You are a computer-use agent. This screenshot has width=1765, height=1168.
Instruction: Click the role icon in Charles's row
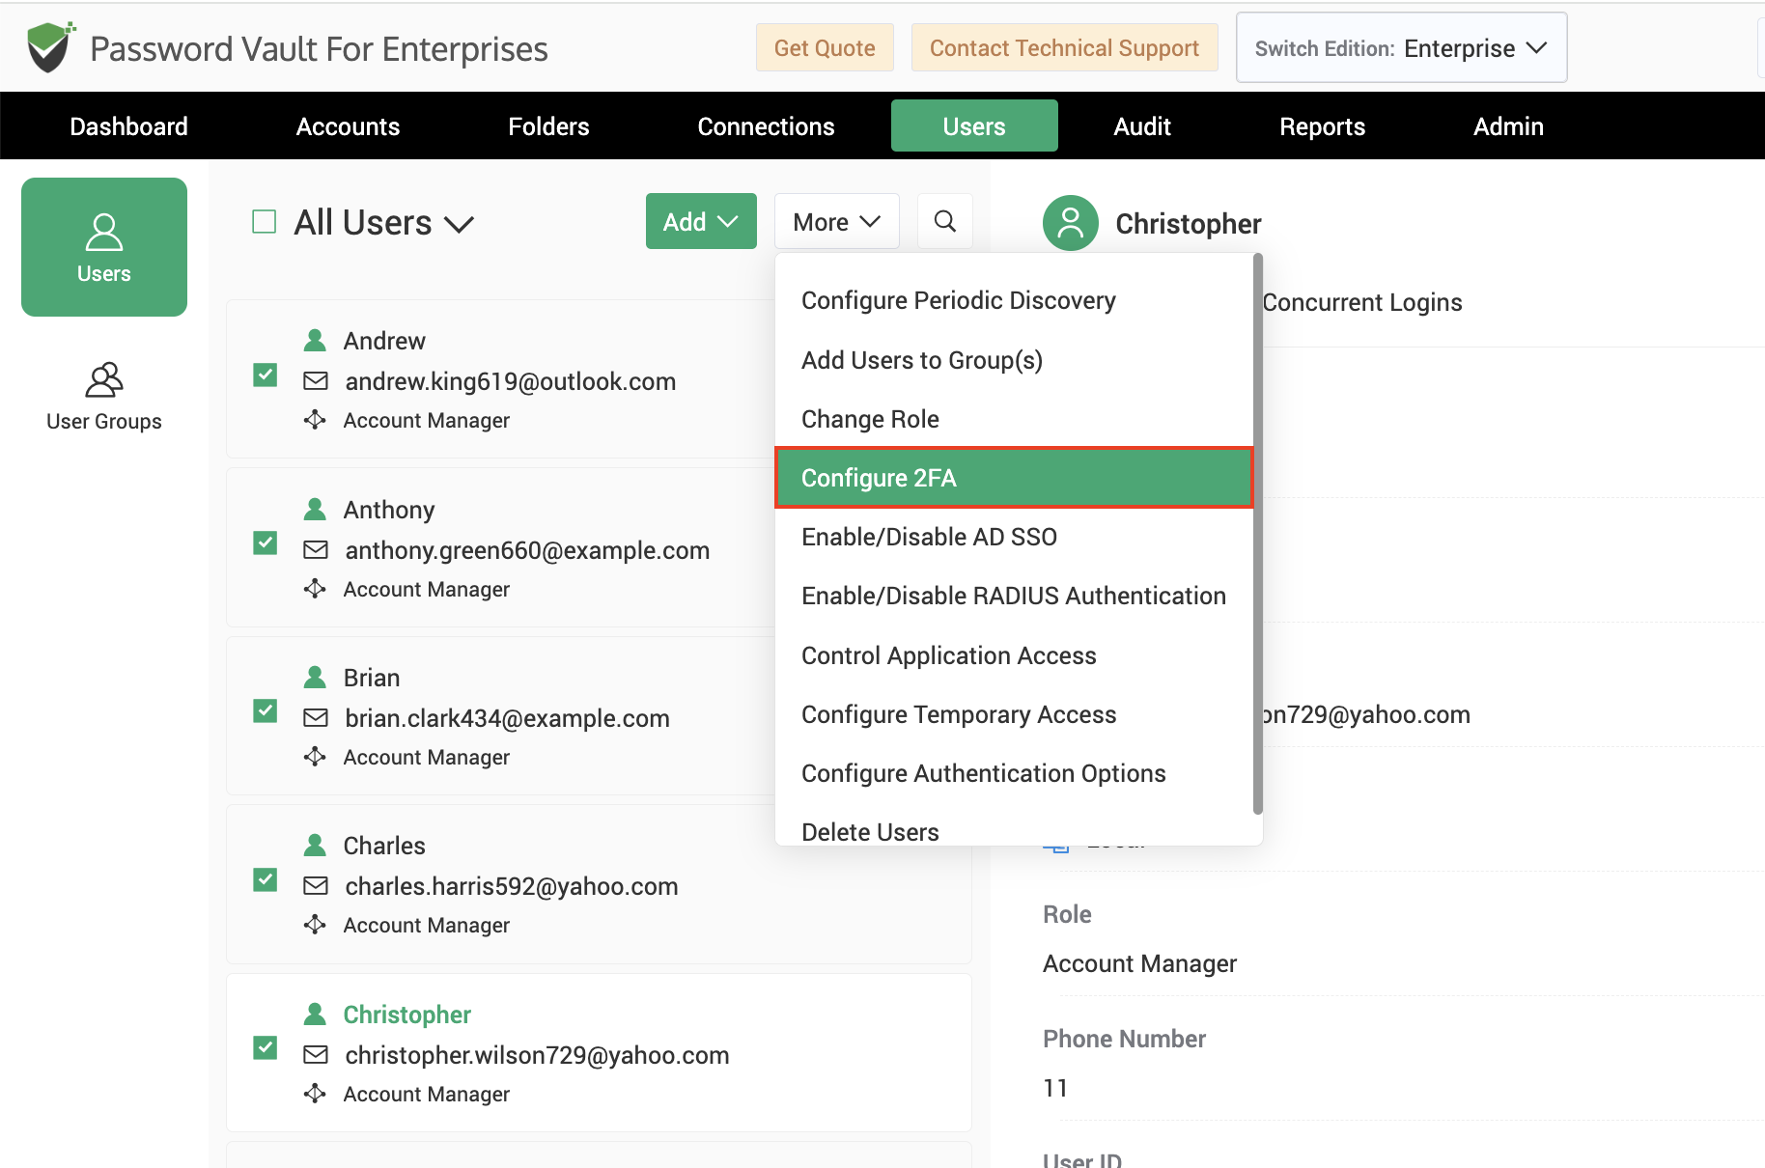(315, 925)
